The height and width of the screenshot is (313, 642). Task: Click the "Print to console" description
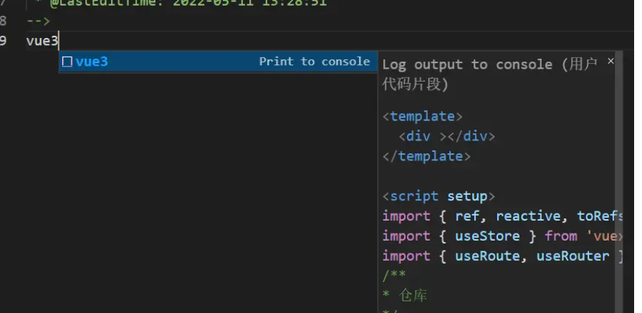point(314,62)
